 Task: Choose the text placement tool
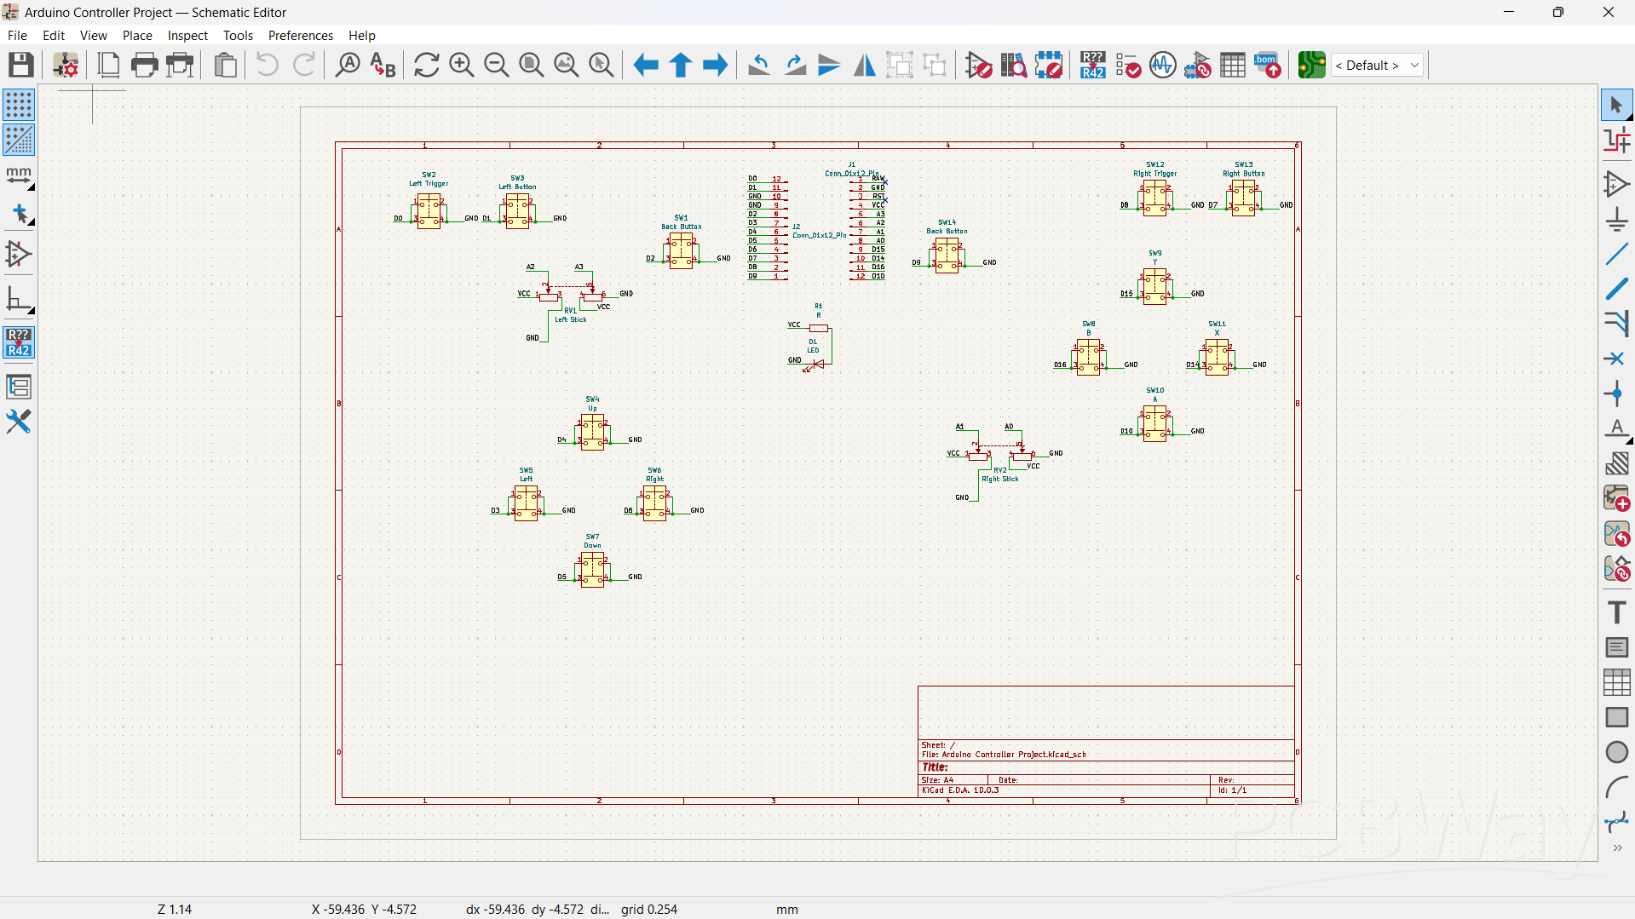click(1616, 612)
